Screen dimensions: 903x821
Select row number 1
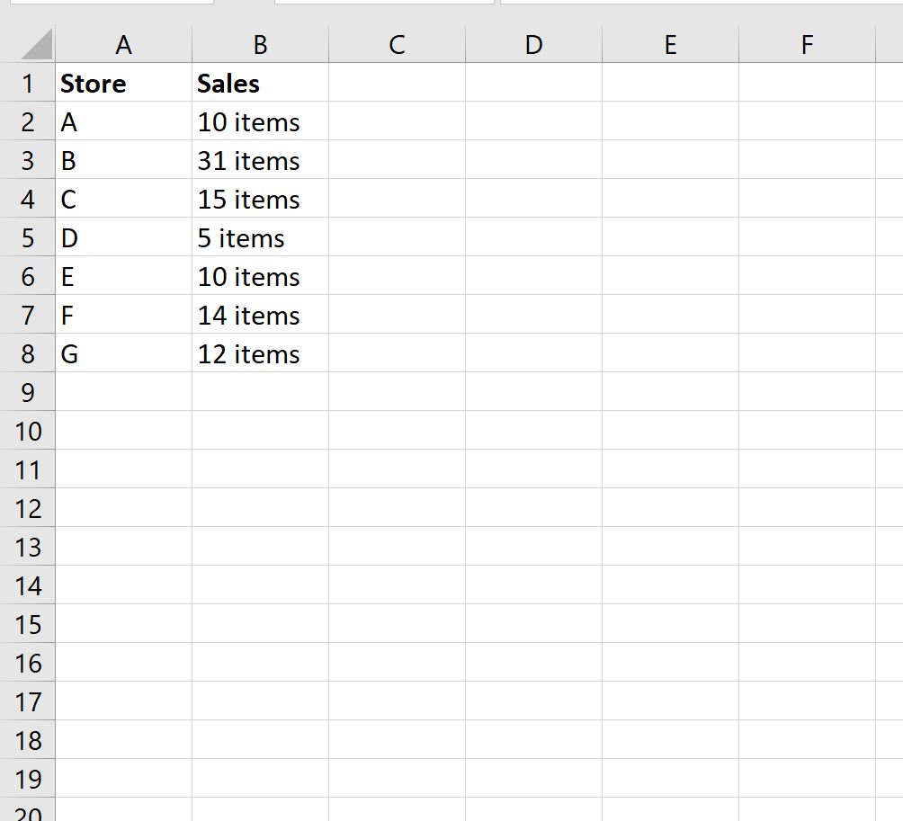tap(29, 83)
